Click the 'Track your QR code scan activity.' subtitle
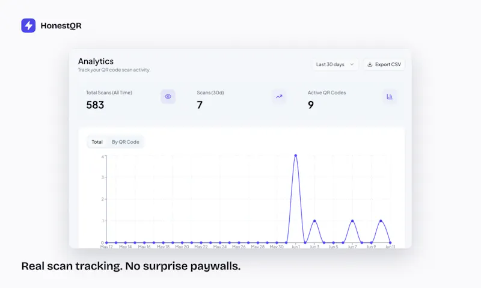Image resolution: width=481 pixels, height=288 pixels. 114,70
